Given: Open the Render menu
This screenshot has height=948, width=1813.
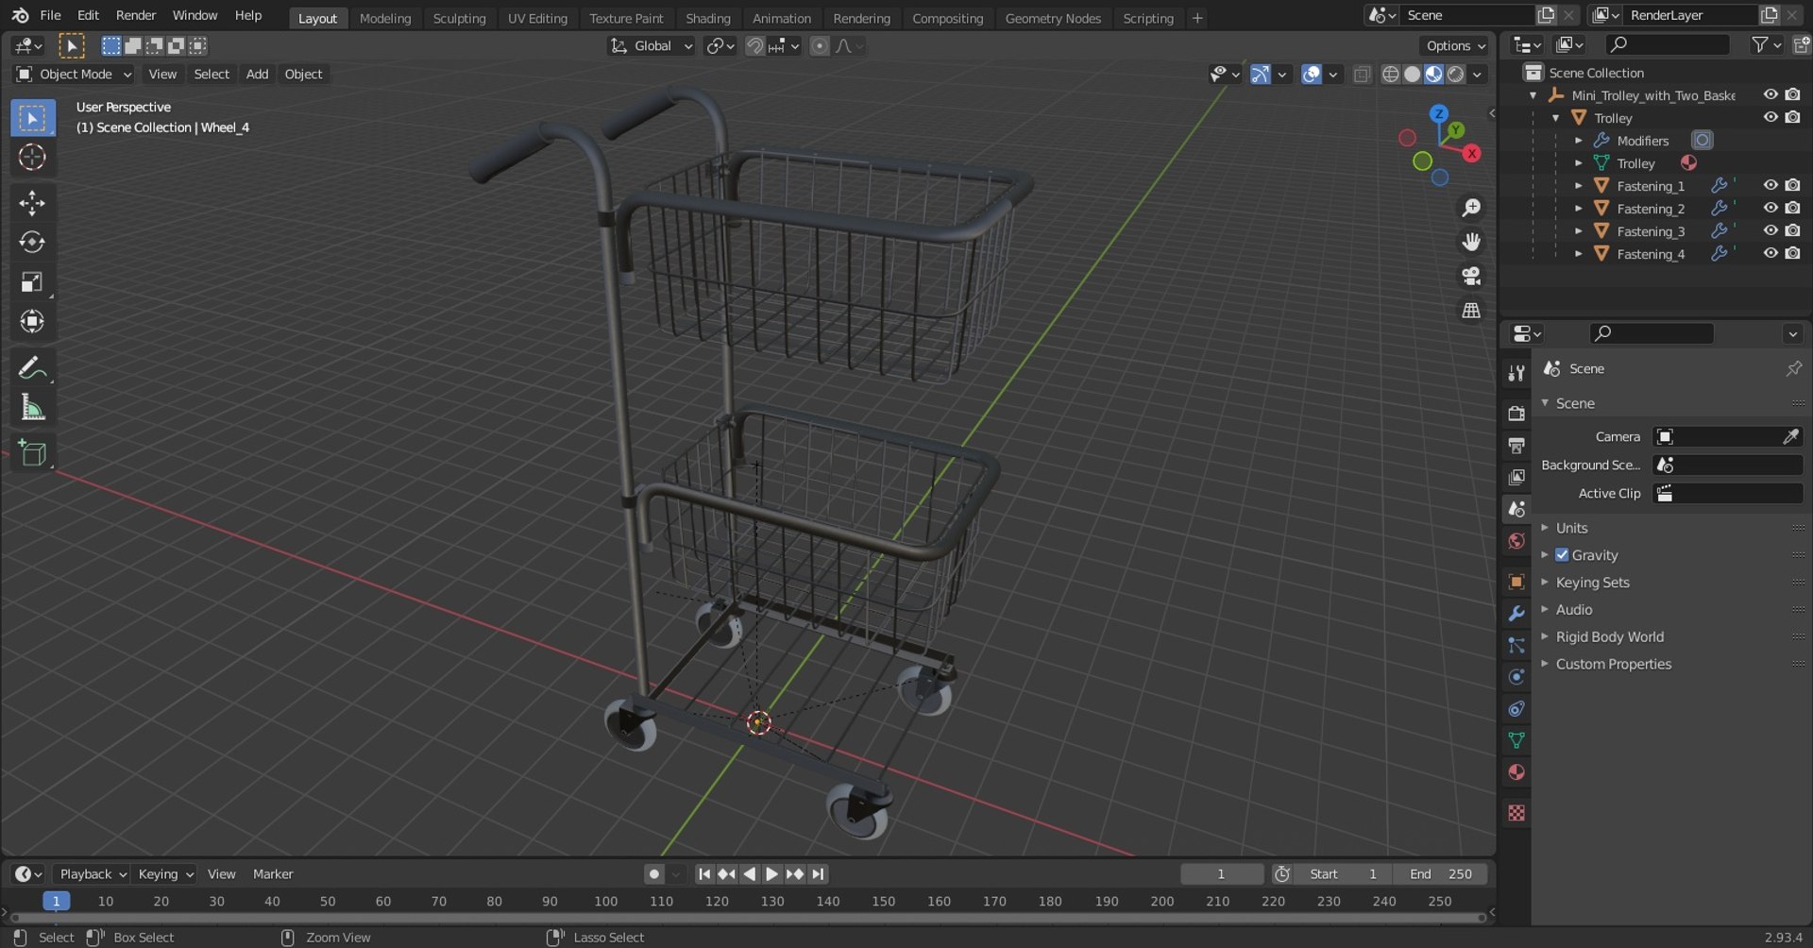Looking at the screenshot, I should point(136,15).
